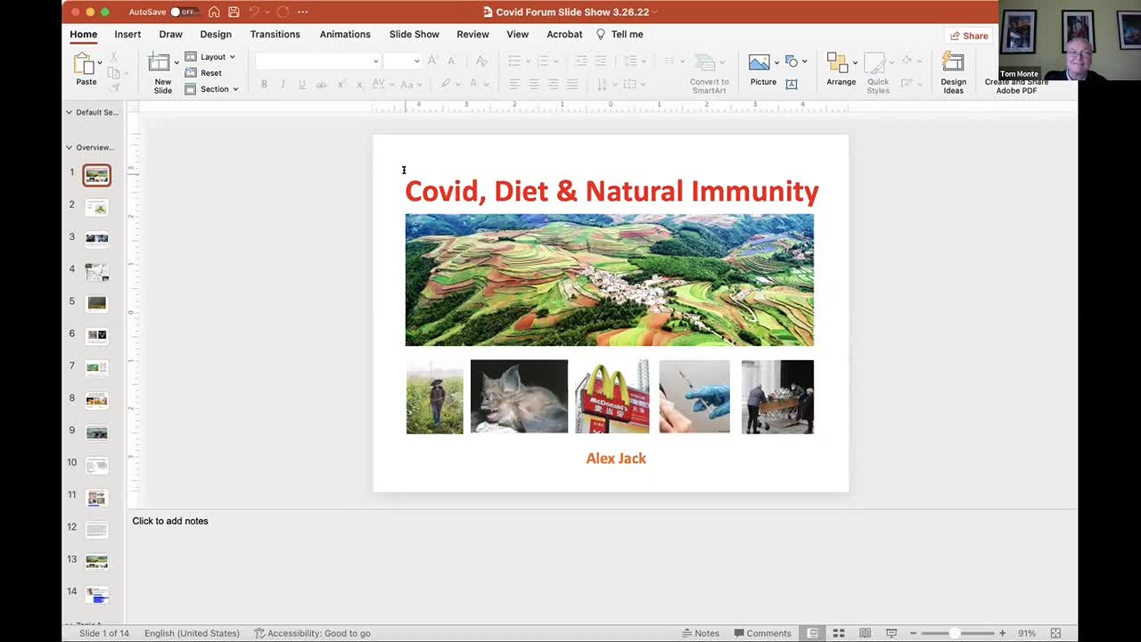Image resolution: width=1141 pixels, height=642 pixels.
Task: Open the Picture dropdown arrow
Action: click(776, 62)
